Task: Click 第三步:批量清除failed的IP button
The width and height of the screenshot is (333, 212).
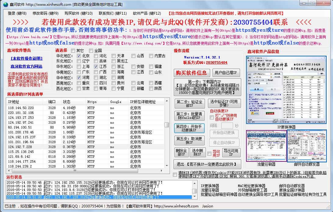Action: pyautogui.click(x=190, y=116)
